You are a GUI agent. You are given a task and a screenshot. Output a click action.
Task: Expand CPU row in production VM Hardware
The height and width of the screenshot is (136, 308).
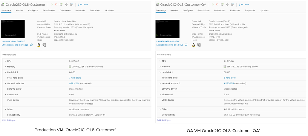pyautogui.click(x=5, y=61)
